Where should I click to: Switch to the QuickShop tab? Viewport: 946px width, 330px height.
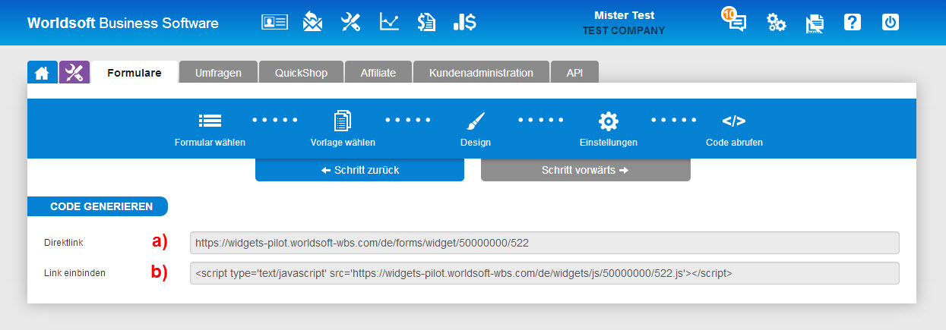pos(301,73)
